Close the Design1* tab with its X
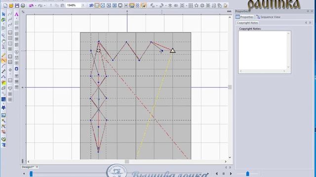The image size is (316, 177). [37, 167]
